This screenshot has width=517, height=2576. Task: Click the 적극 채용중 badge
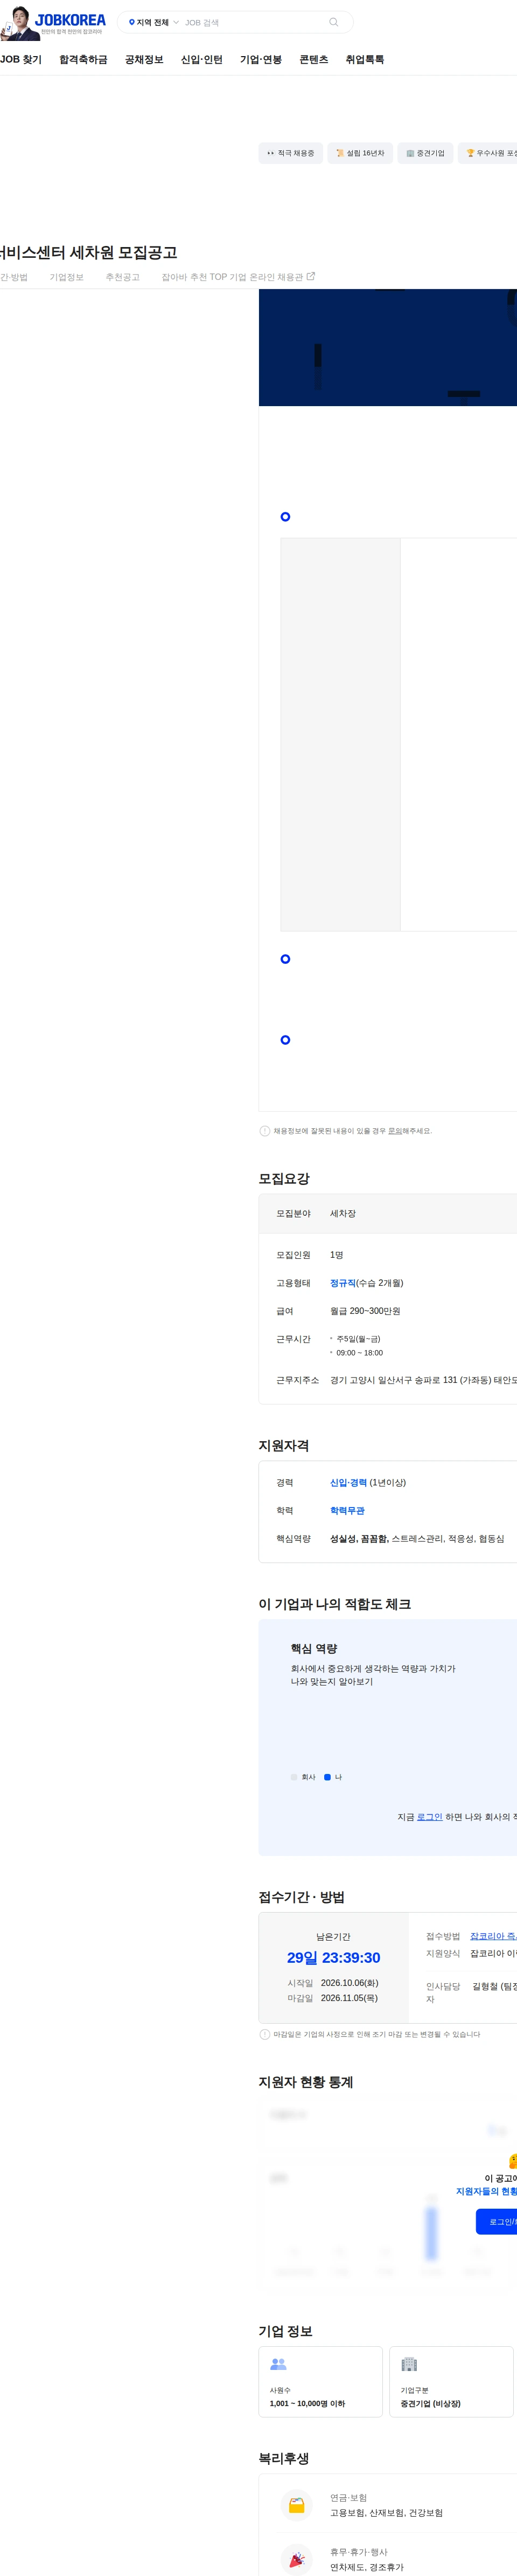[x=290, y=153]
